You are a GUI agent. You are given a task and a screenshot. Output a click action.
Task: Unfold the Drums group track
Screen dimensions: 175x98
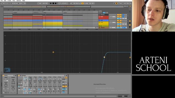pos(99,15)
